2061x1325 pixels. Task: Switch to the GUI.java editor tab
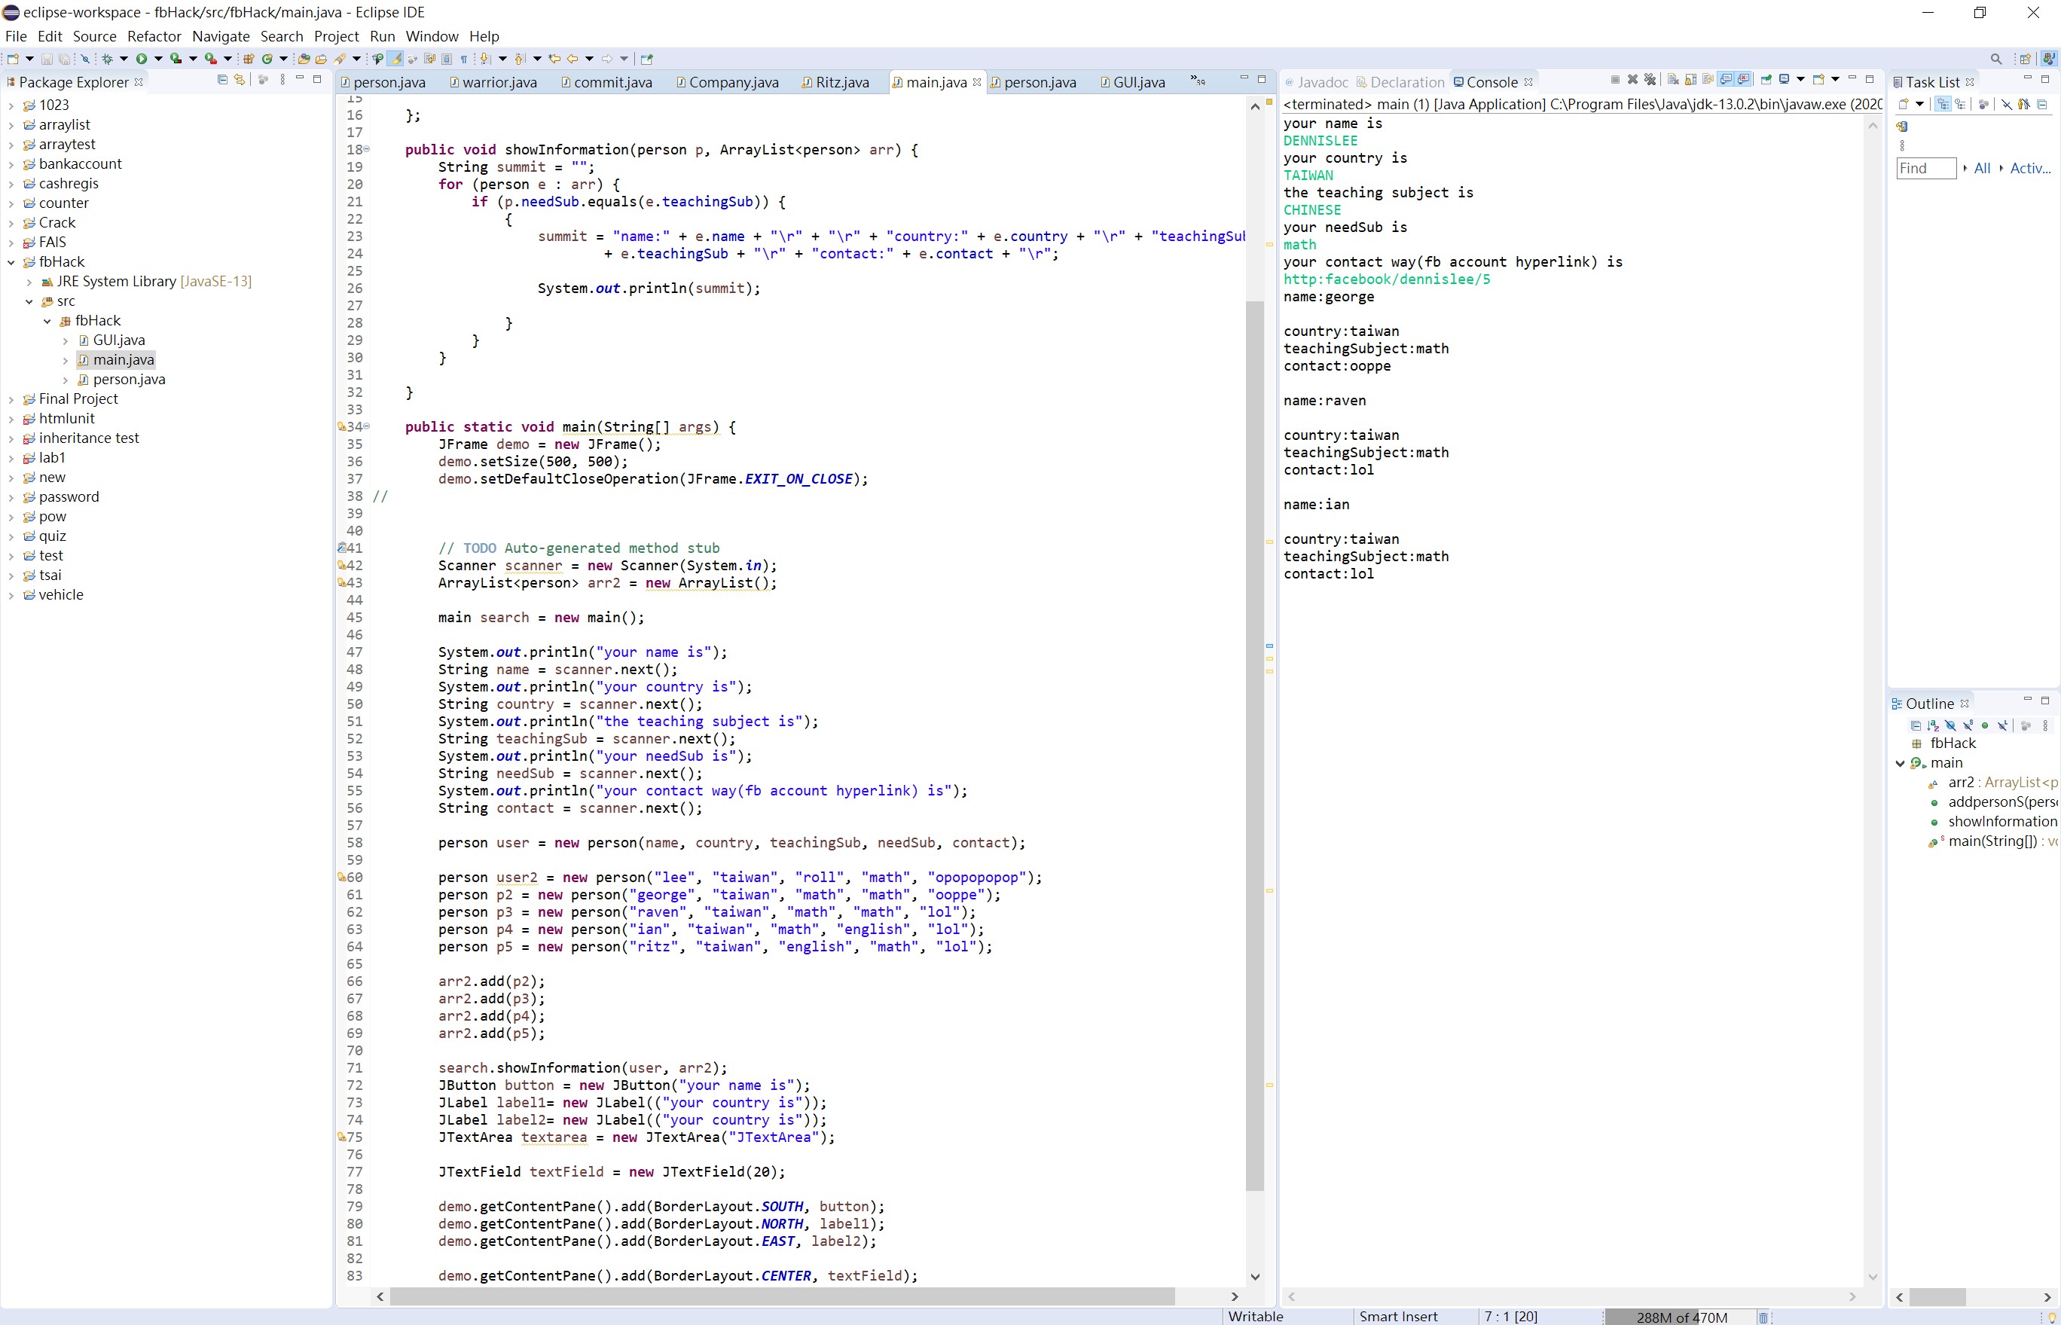coord(1138,83)
